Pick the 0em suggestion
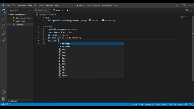 91,55
